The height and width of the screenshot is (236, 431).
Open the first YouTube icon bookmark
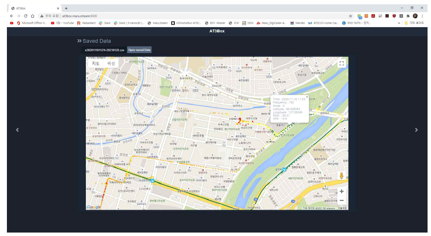click(12, 23)
